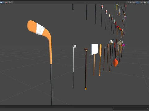
Task: Open the grid snapping settings dropdown
Action: (8, 2)
